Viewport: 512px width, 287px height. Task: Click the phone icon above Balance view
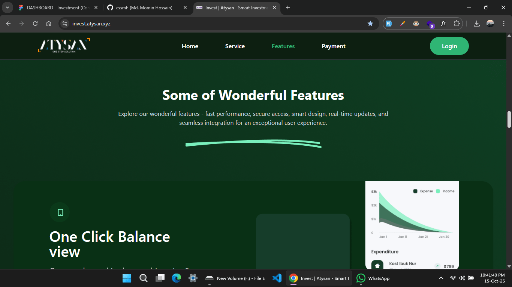[60, 212]
